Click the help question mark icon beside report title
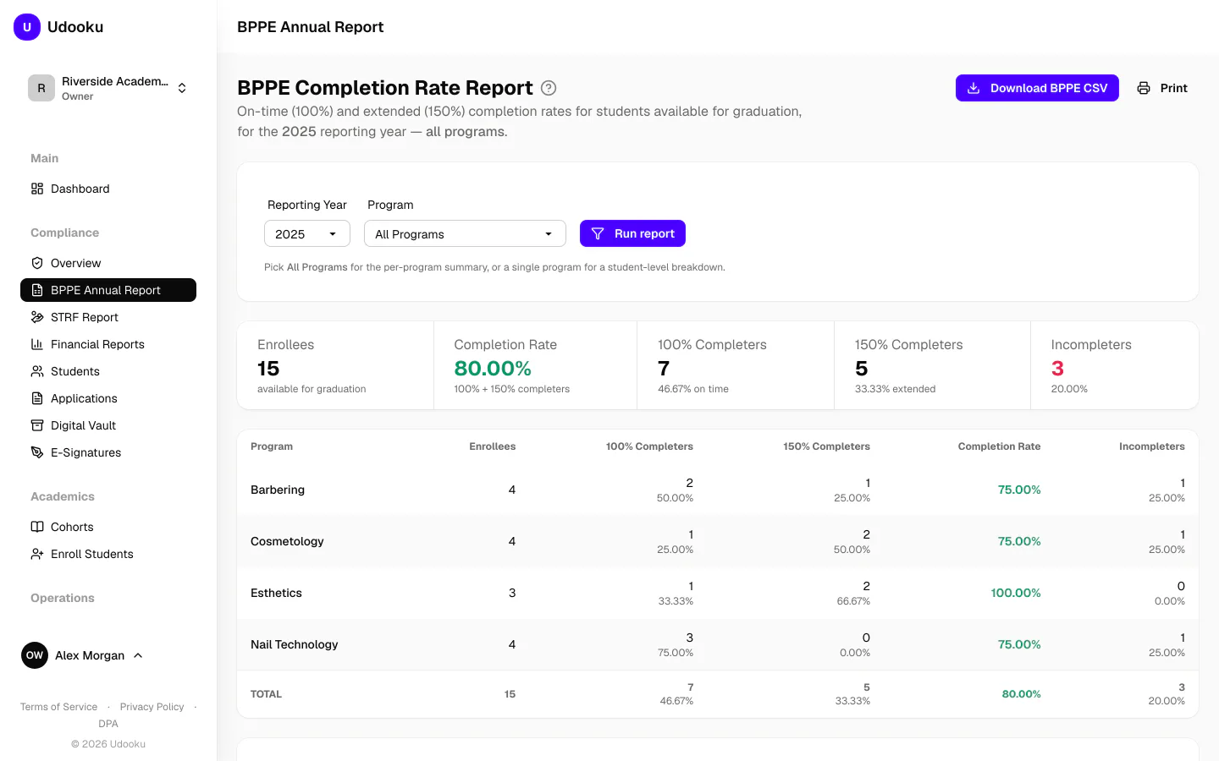The height and width of the screenshot is (761, 1219). tap(549, 88)
